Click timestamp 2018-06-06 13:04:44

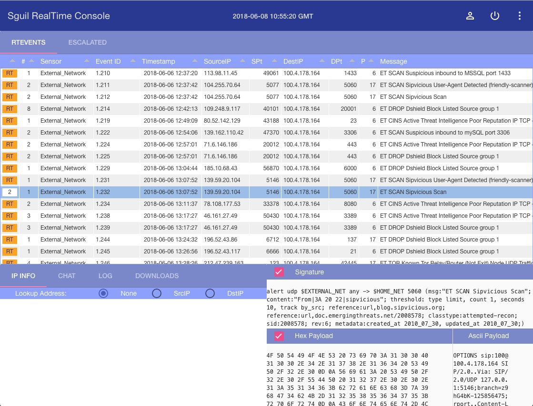click(x=171, y=168)
